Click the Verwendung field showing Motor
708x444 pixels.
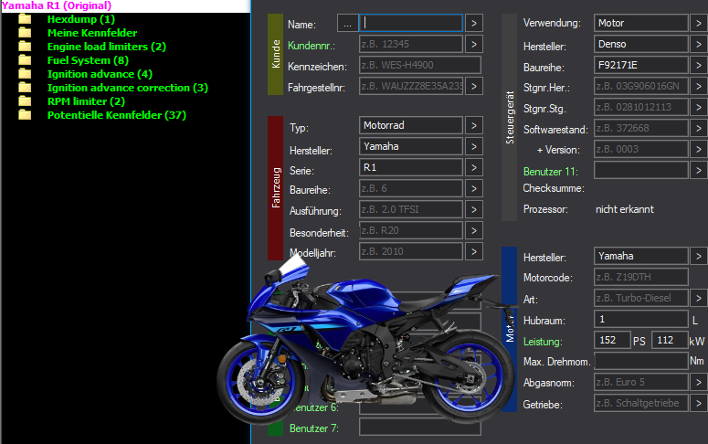[640, 23]
